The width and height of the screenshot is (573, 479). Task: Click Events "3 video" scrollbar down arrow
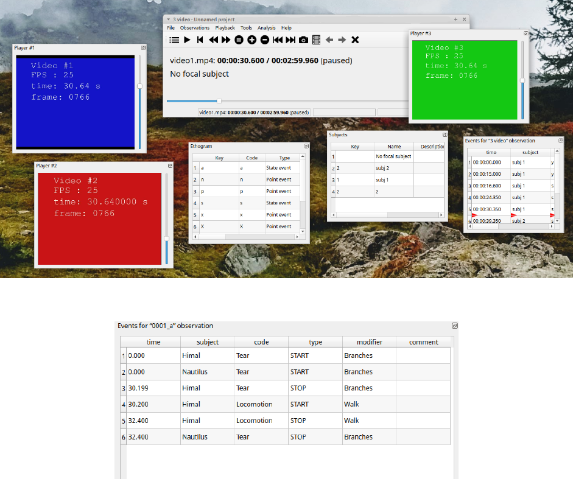coord(557,221)
